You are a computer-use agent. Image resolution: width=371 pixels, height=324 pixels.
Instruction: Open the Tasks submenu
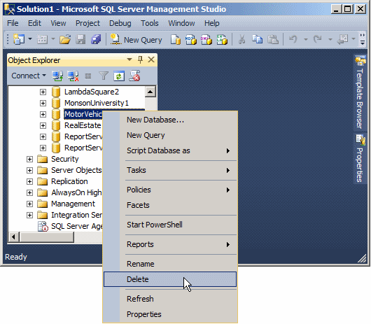170,170
